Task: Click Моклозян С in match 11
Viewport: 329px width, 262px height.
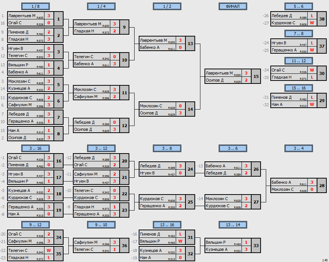Action: pos(85,89)
